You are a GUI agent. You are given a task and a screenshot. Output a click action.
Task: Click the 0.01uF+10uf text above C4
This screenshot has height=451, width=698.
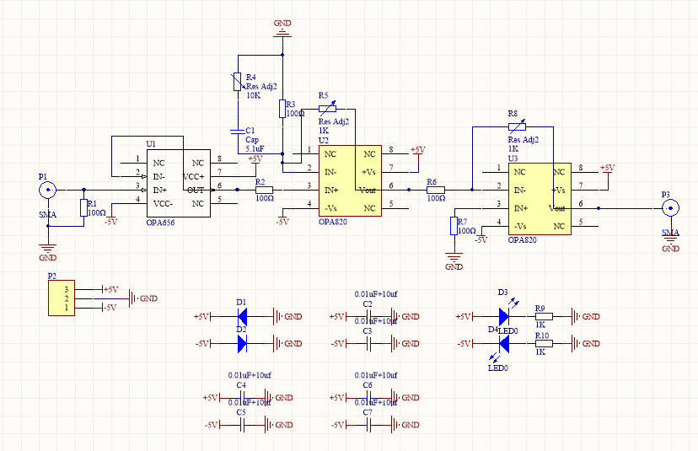250,375
